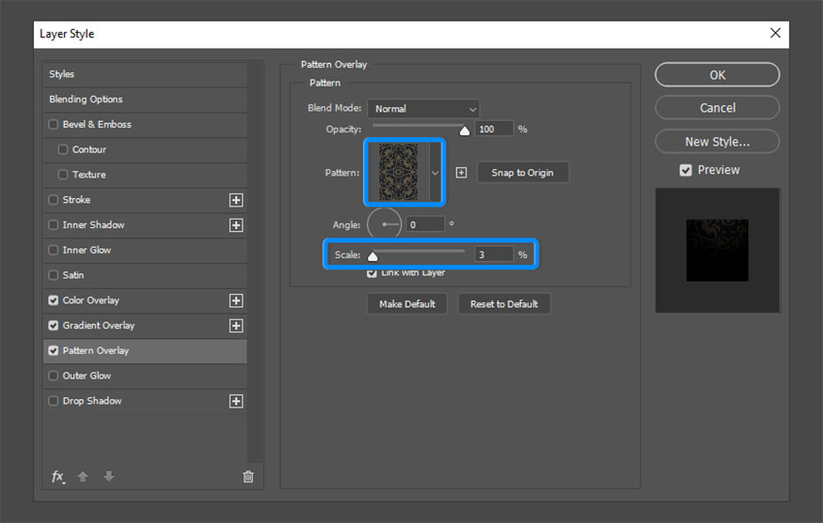Open the fx add-style menu icon
Screen dimensions: 823x523
point(57,476)
